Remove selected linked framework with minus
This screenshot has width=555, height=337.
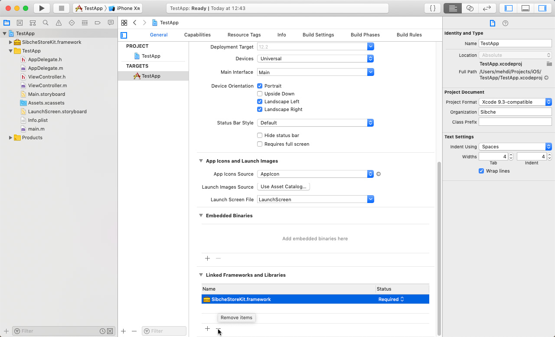pos(218,329)
